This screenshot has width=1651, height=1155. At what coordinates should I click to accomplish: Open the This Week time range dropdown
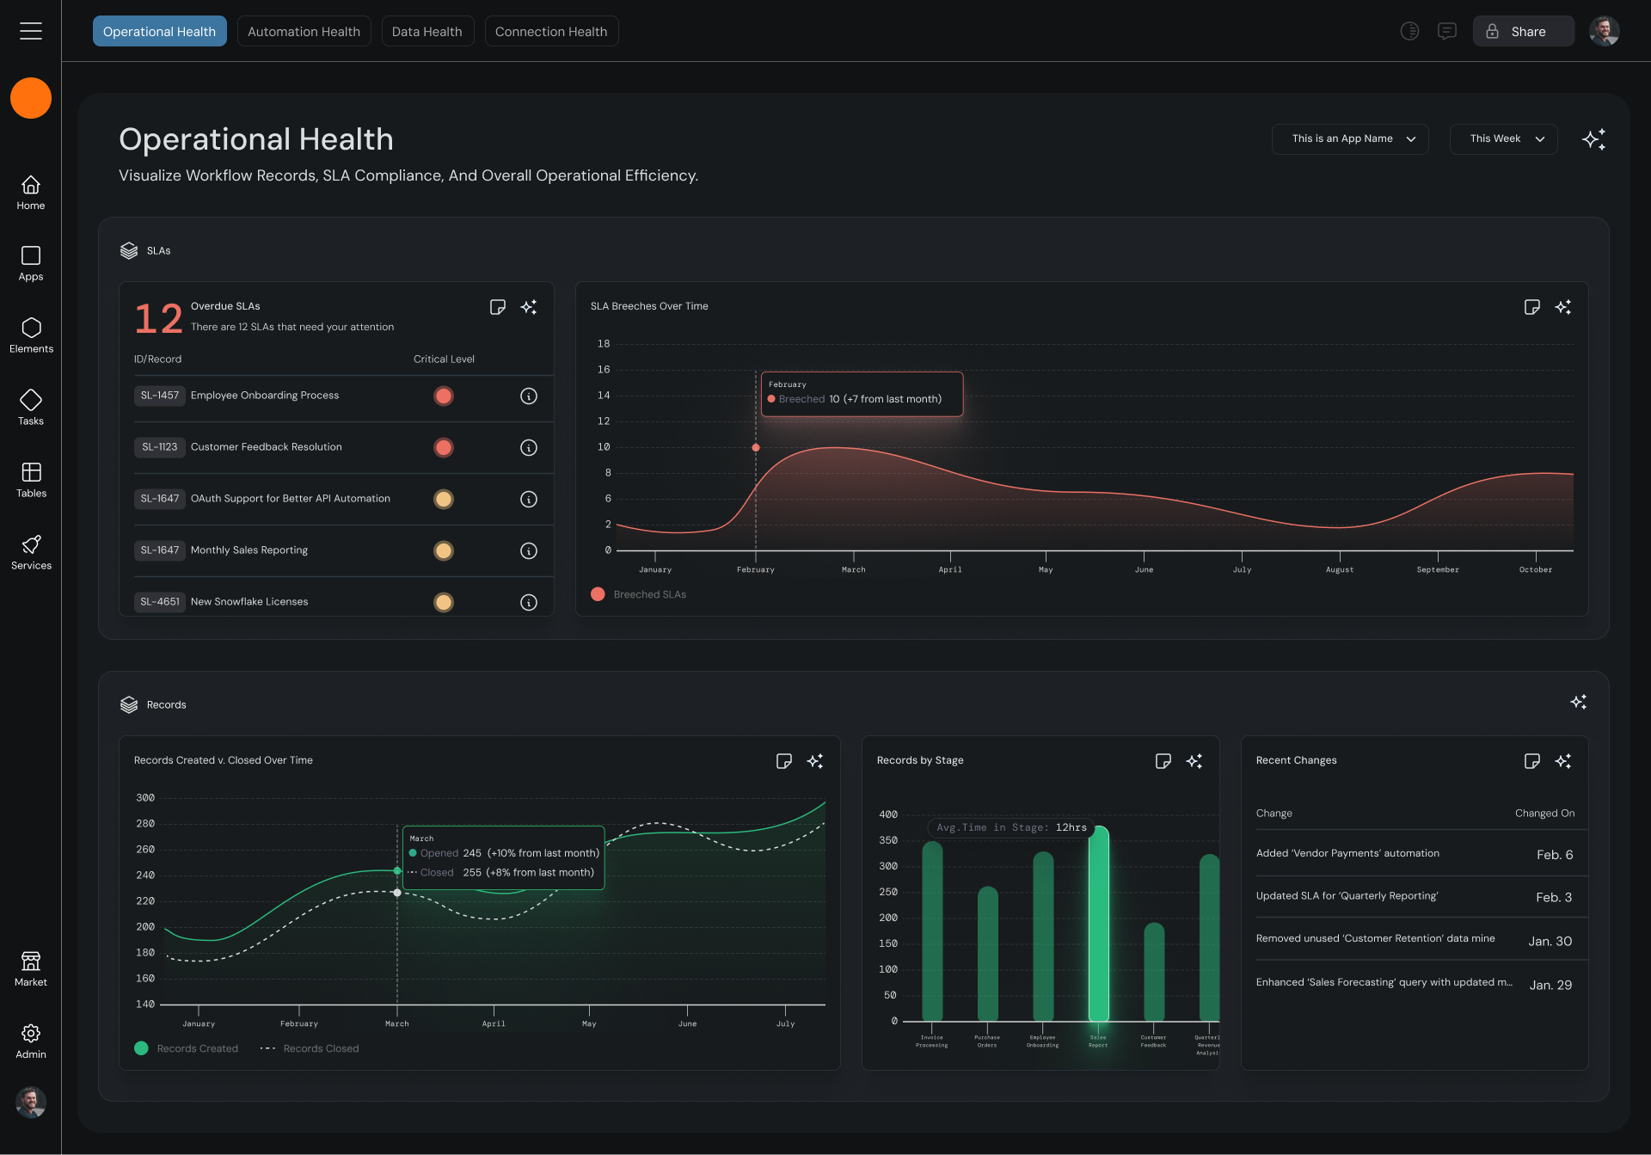coord(1503,138)
